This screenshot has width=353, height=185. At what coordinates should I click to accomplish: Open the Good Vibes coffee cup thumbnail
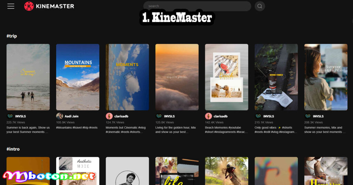coord(276,77)
